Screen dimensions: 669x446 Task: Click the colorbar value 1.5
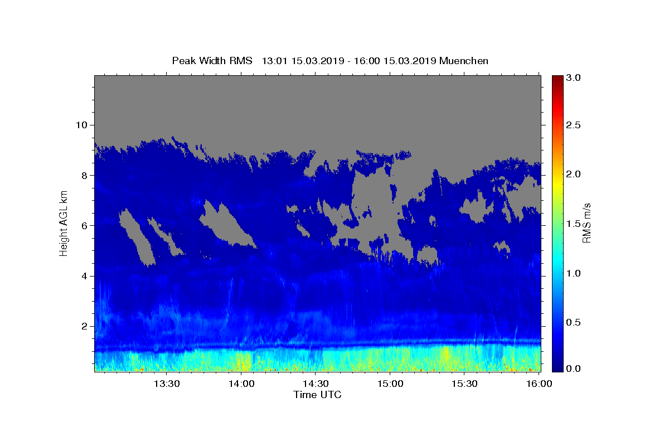575,224
